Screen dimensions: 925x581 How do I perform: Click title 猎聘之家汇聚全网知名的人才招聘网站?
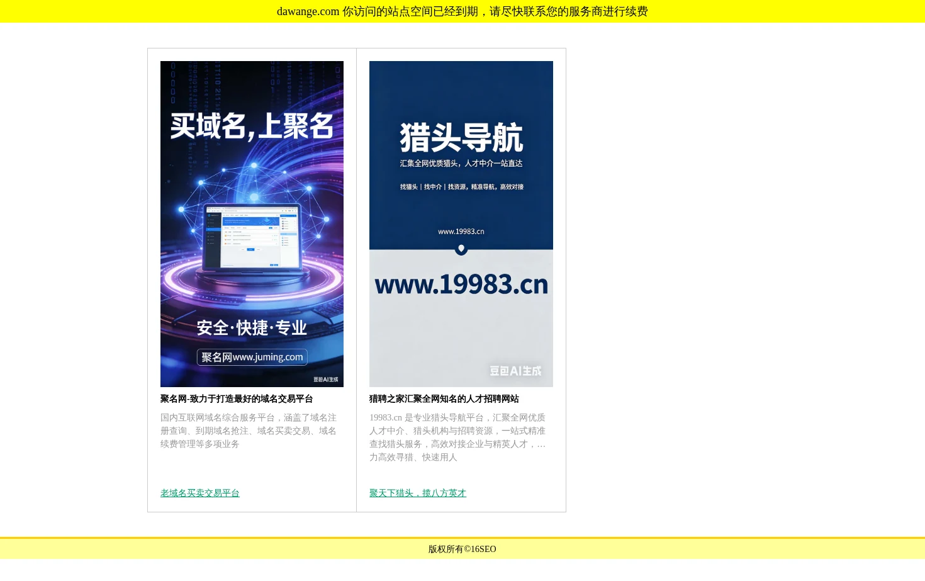[x=444, y=399]
